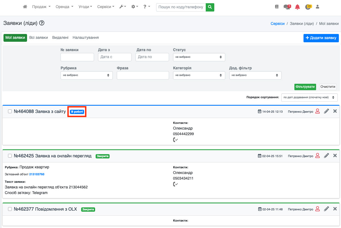This screenshot has width=341, height=228.
Task: Open the Продаж menu in navbar
Action: coord(41,7)
